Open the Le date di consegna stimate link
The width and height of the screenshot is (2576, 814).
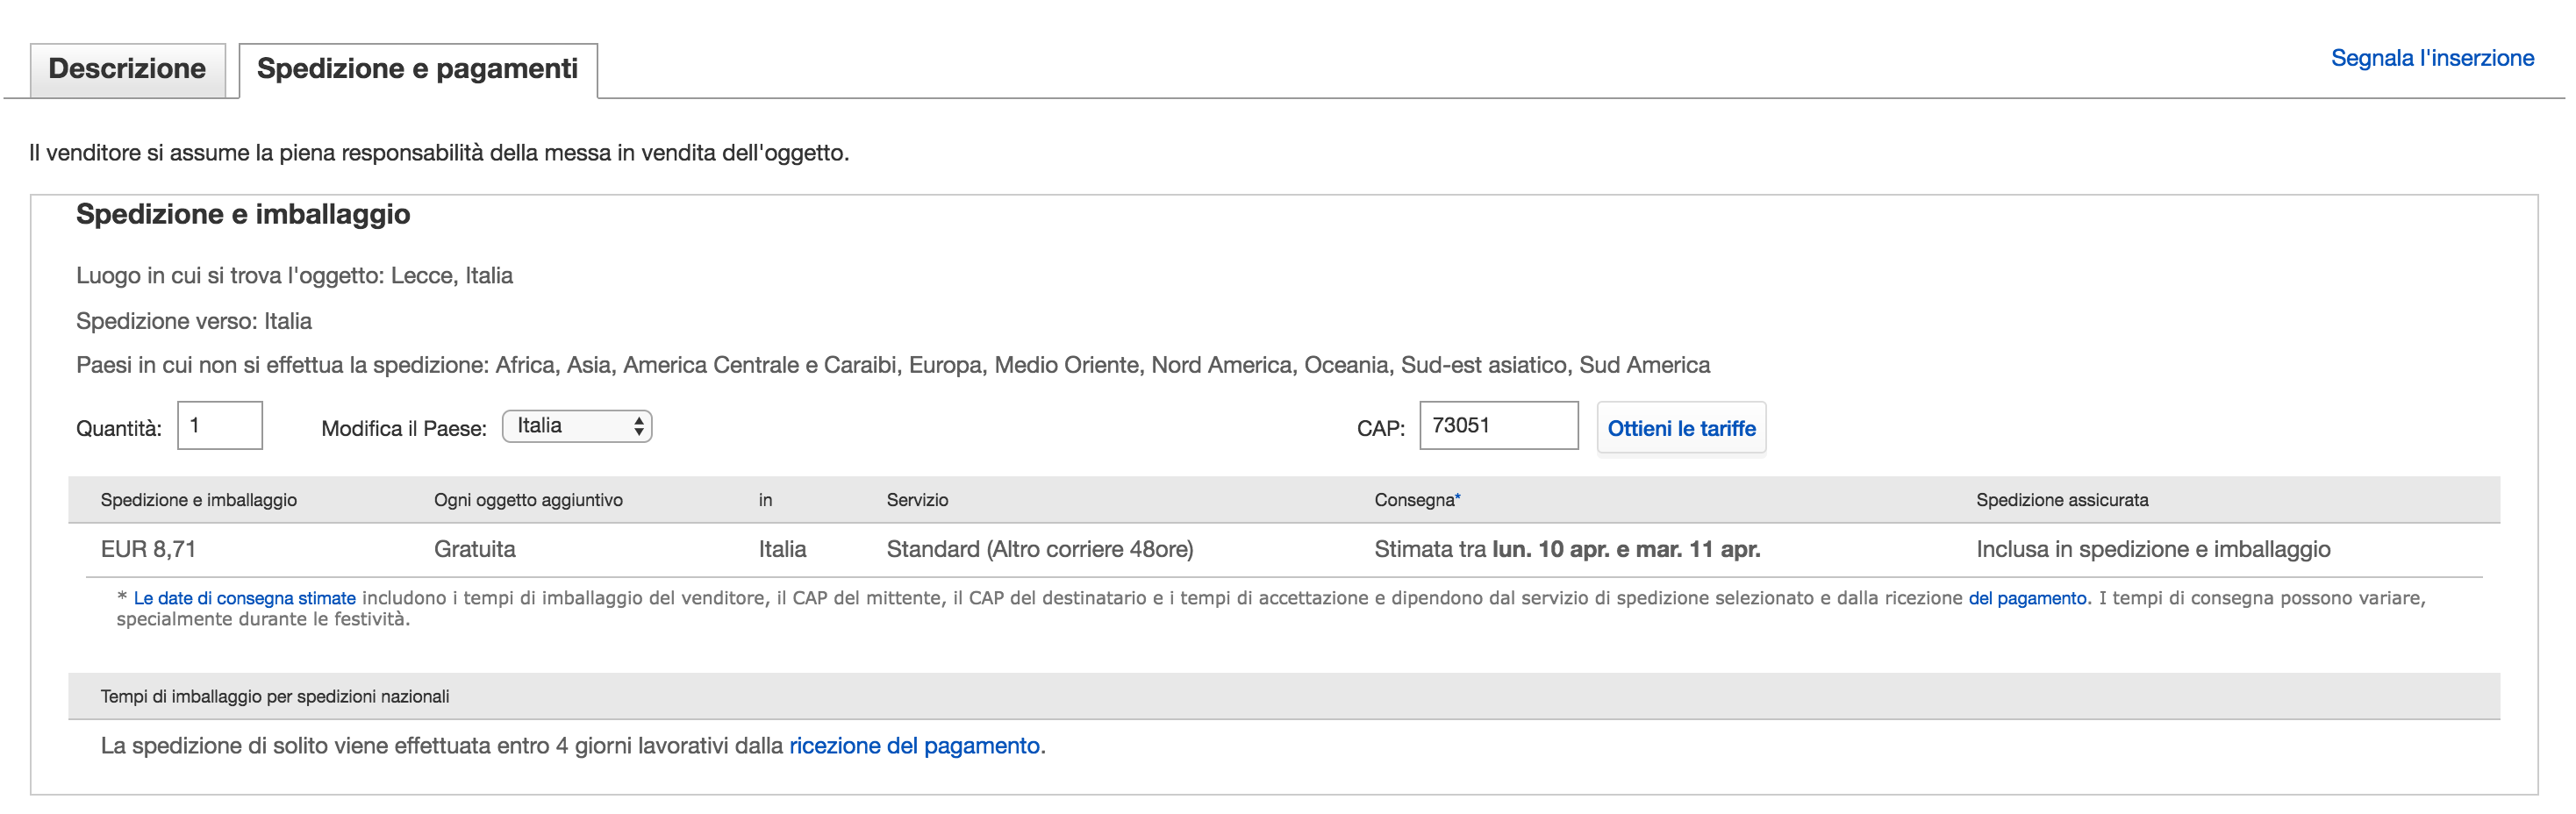point(244,598)
